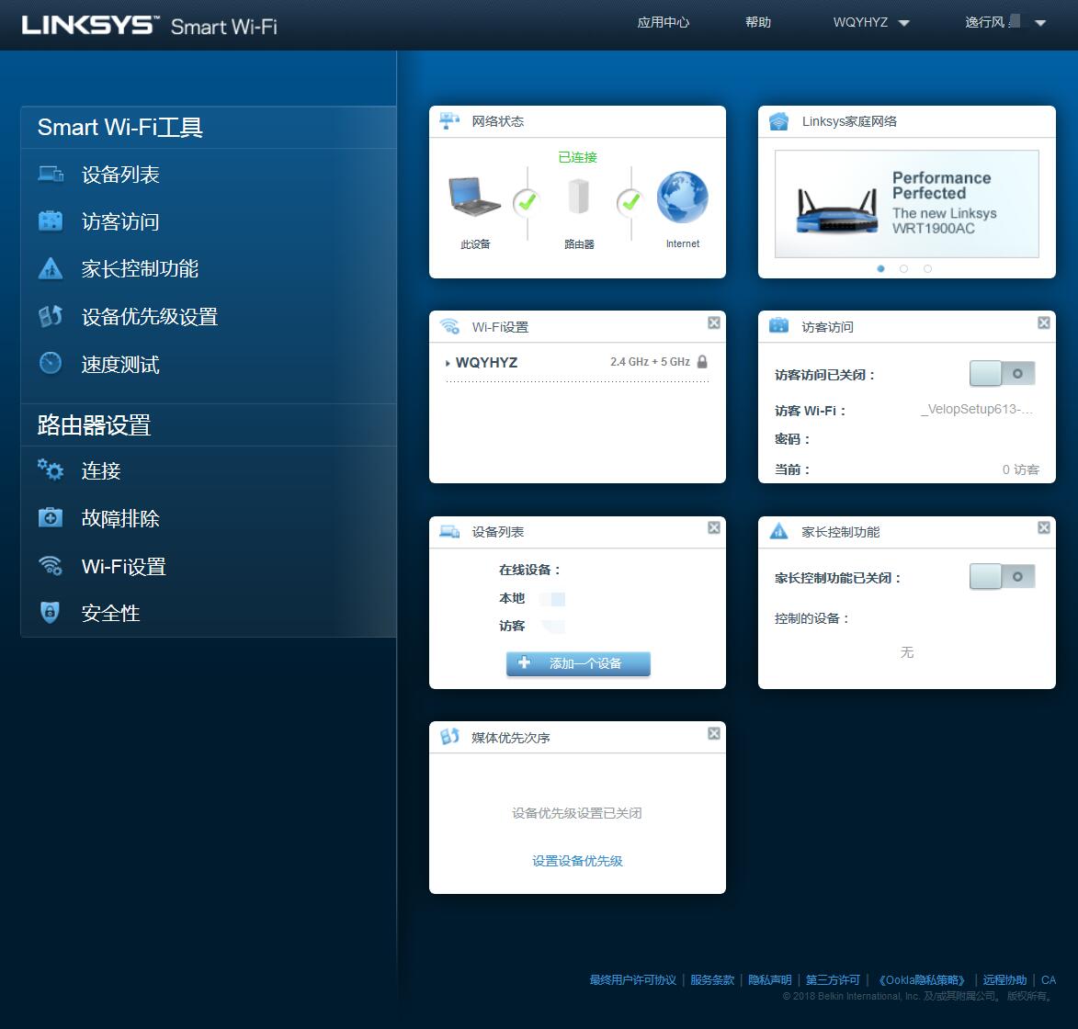This screenshot has width=1078, height=1029.
Task: Close the 媒体优先次序 widget
Action: 713,733
